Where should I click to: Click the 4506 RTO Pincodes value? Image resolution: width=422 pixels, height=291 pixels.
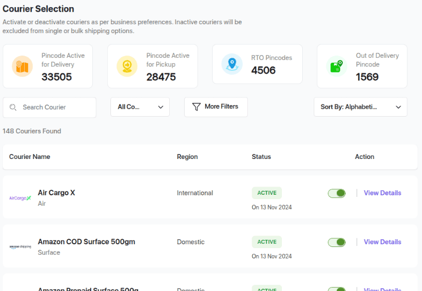(263, 70)
